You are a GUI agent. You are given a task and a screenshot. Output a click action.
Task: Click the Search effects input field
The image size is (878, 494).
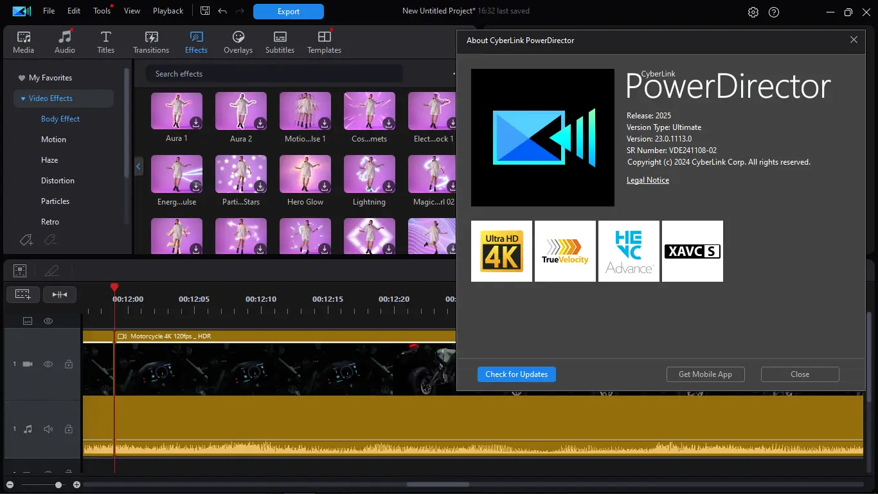pyautogui.click(x=274, y=74)
